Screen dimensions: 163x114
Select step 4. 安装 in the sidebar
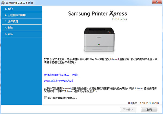click(22, 28)
